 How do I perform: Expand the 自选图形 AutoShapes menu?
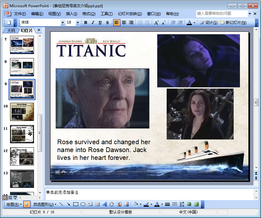[45, 204]
